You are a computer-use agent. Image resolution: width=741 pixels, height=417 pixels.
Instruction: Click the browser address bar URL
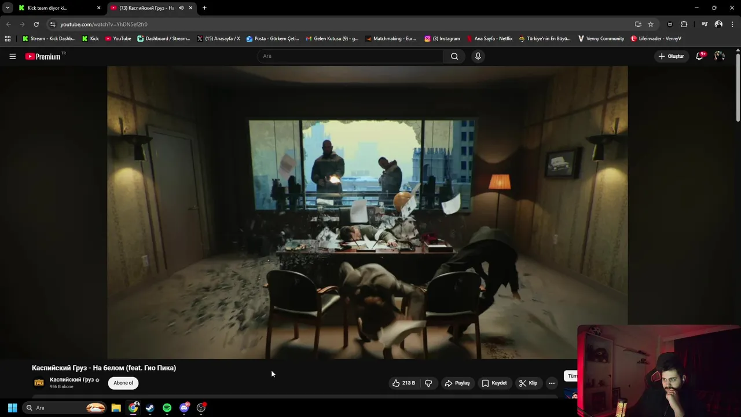pyautogui.click(x=104, y=24)
